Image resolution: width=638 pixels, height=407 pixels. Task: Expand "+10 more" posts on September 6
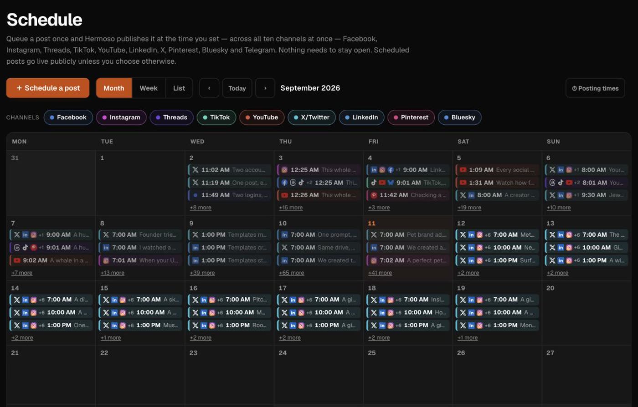point(559,208)
